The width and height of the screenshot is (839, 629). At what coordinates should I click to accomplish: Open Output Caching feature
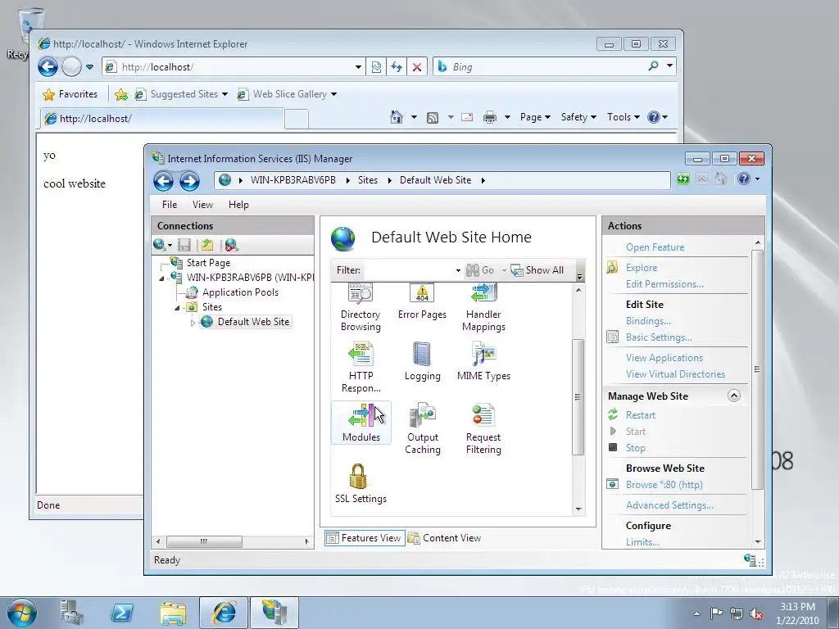(x=423, y=429)
